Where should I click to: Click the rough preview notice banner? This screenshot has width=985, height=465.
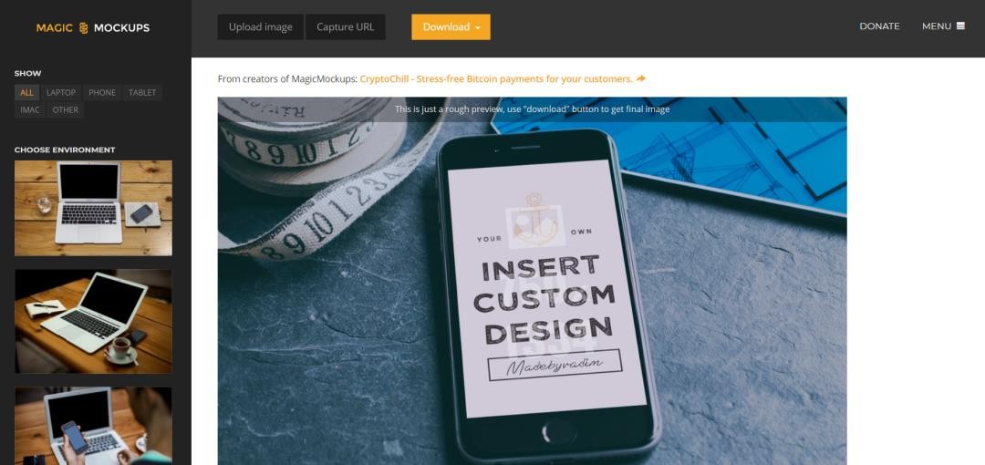[532, 109]
